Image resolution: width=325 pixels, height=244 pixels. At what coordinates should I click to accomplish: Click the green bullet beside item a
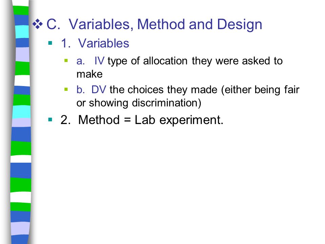tap(66, 61)
